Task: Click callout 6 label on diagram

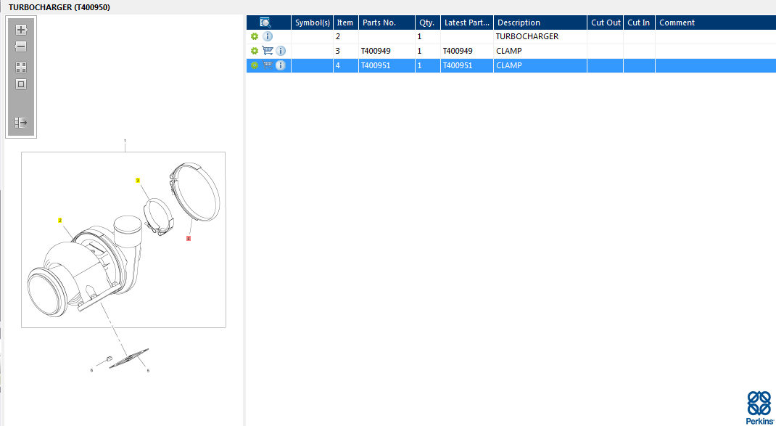Action: pos(91,370)
